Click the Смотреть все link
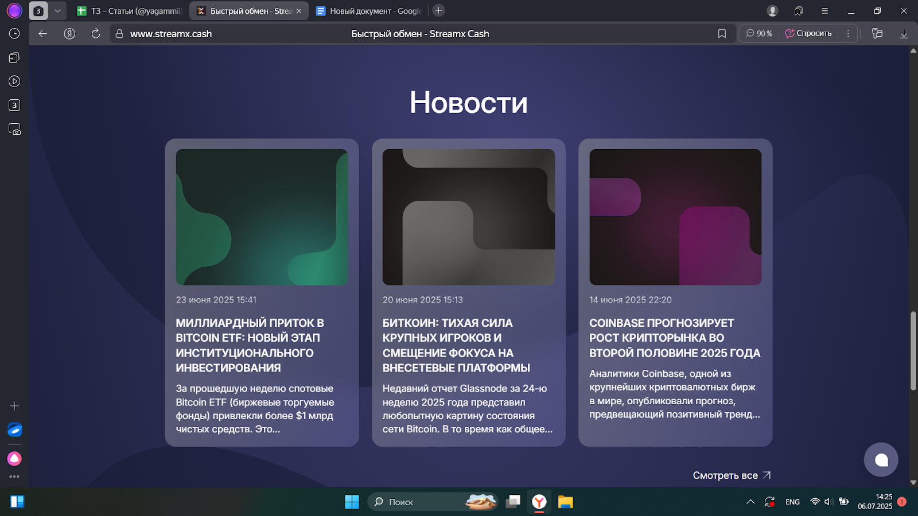Image resolution: width=918 pixels, height=516 pixels. (732, 475)
